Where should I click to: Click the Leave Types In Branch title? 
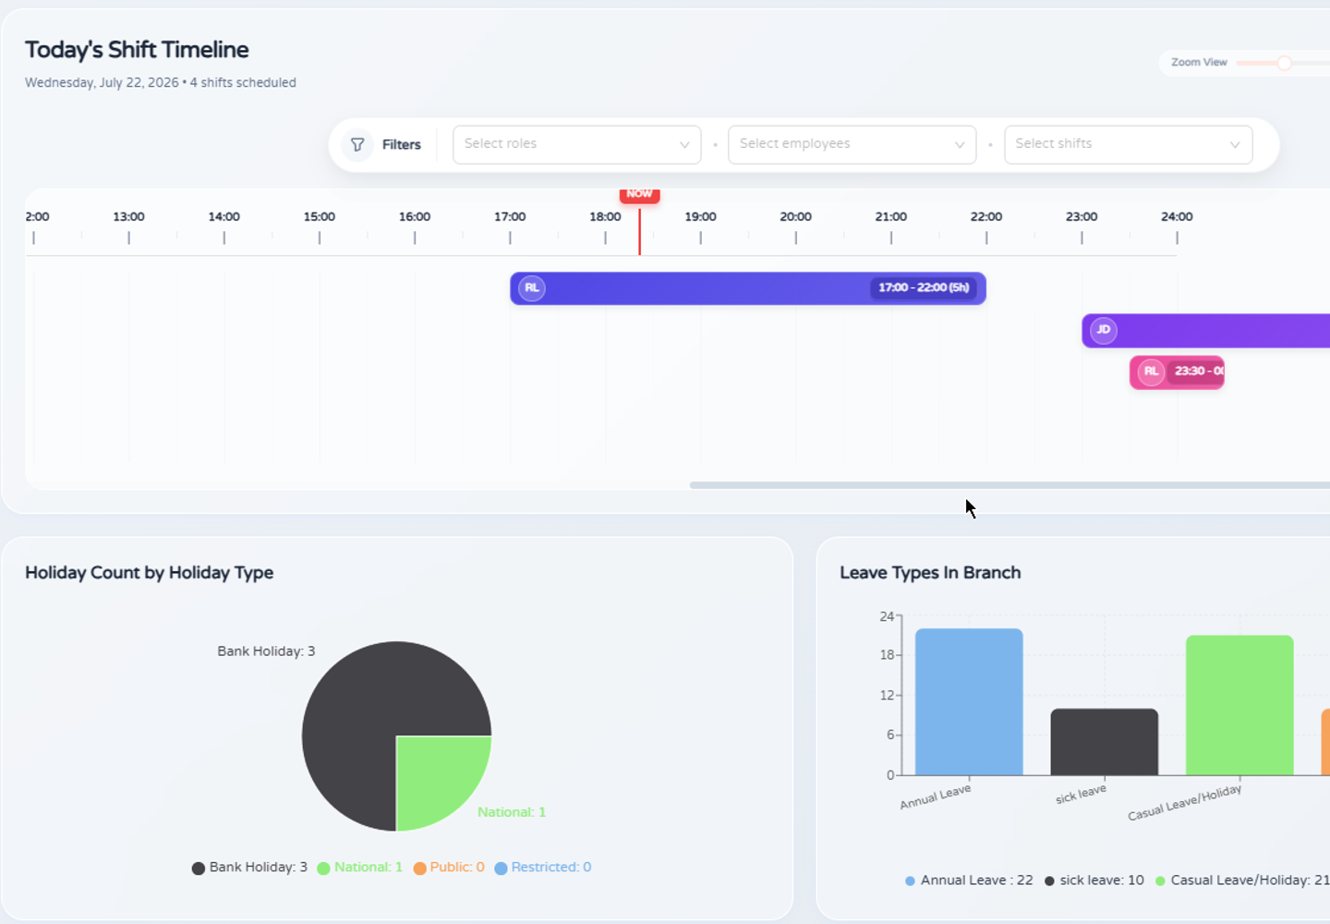pos(930,573)
